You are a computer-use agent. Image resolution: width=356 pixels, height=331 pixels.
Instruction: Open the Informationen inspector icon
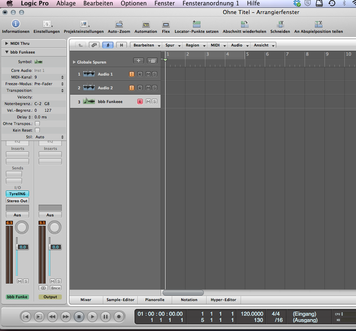coord(16,24)
